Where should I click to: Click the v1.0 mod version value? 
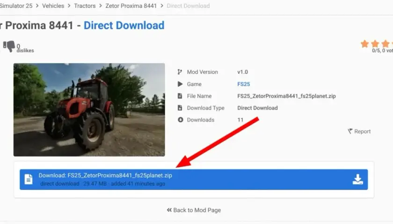[x=243, y=72]
